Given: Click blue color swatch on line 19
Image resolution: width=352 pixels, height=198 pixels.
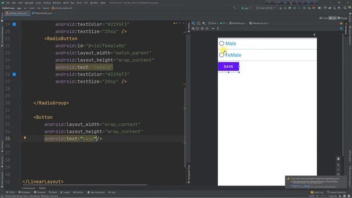Looking at the screenshot, I should tap(14, 24).
